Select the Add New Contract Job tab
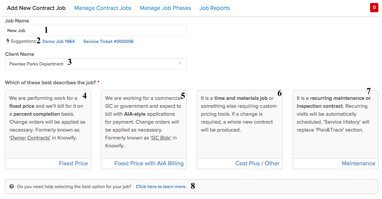382x199 pixels. pyautogui.click(x=36, y=8)
